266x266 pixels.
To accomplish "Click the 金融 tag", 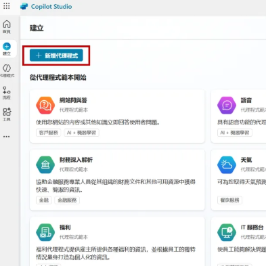I will point(44,200).
